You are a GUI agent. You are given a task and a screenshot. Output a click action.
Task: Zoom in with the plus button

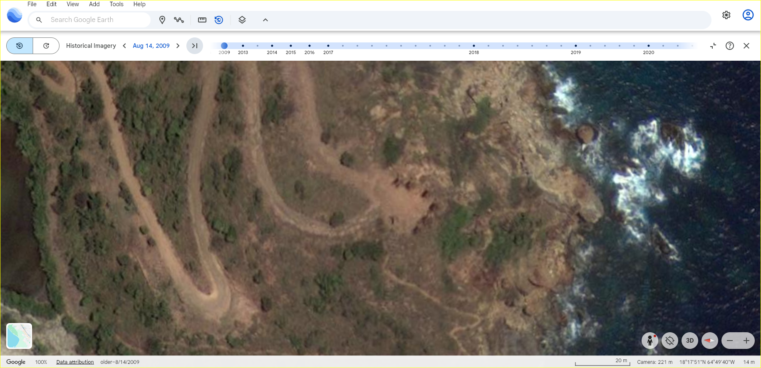(746, 341)
